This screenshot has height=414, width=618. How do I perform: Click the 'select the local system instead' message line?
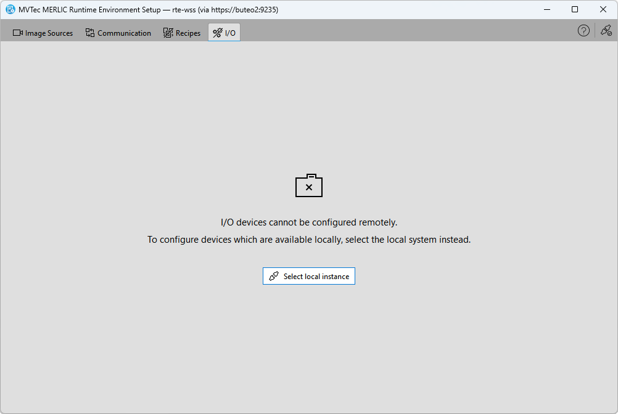(x=309, y=240)
